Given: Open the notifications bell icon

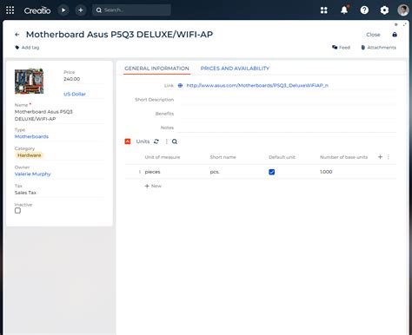Looking at the screenshot, I should 344,10.
